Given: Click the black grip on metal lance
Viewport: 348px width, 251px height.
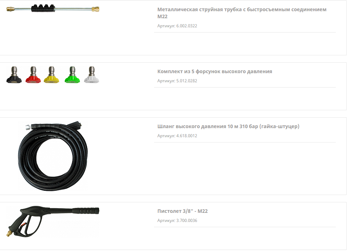Looking at the screenshot, I should coord(43,8).
